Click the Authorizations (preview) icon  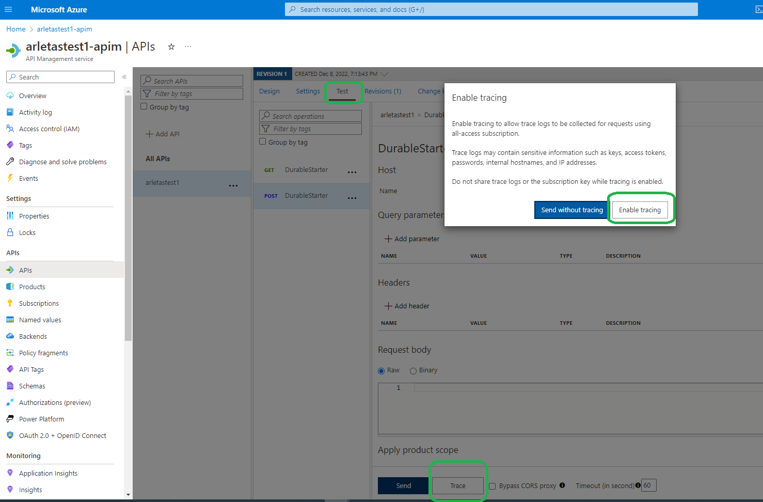(10, 402)
